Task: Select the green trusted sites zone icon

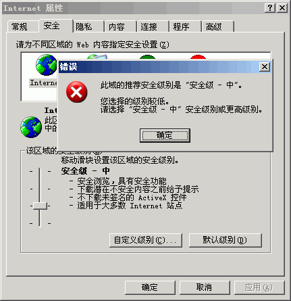Action: [x=147, y=57]
